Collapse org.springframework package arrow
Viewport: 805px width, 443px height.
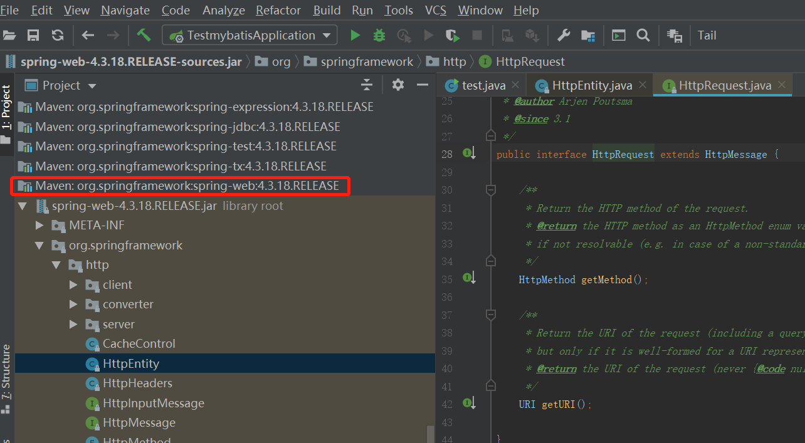tap(40, 245)
